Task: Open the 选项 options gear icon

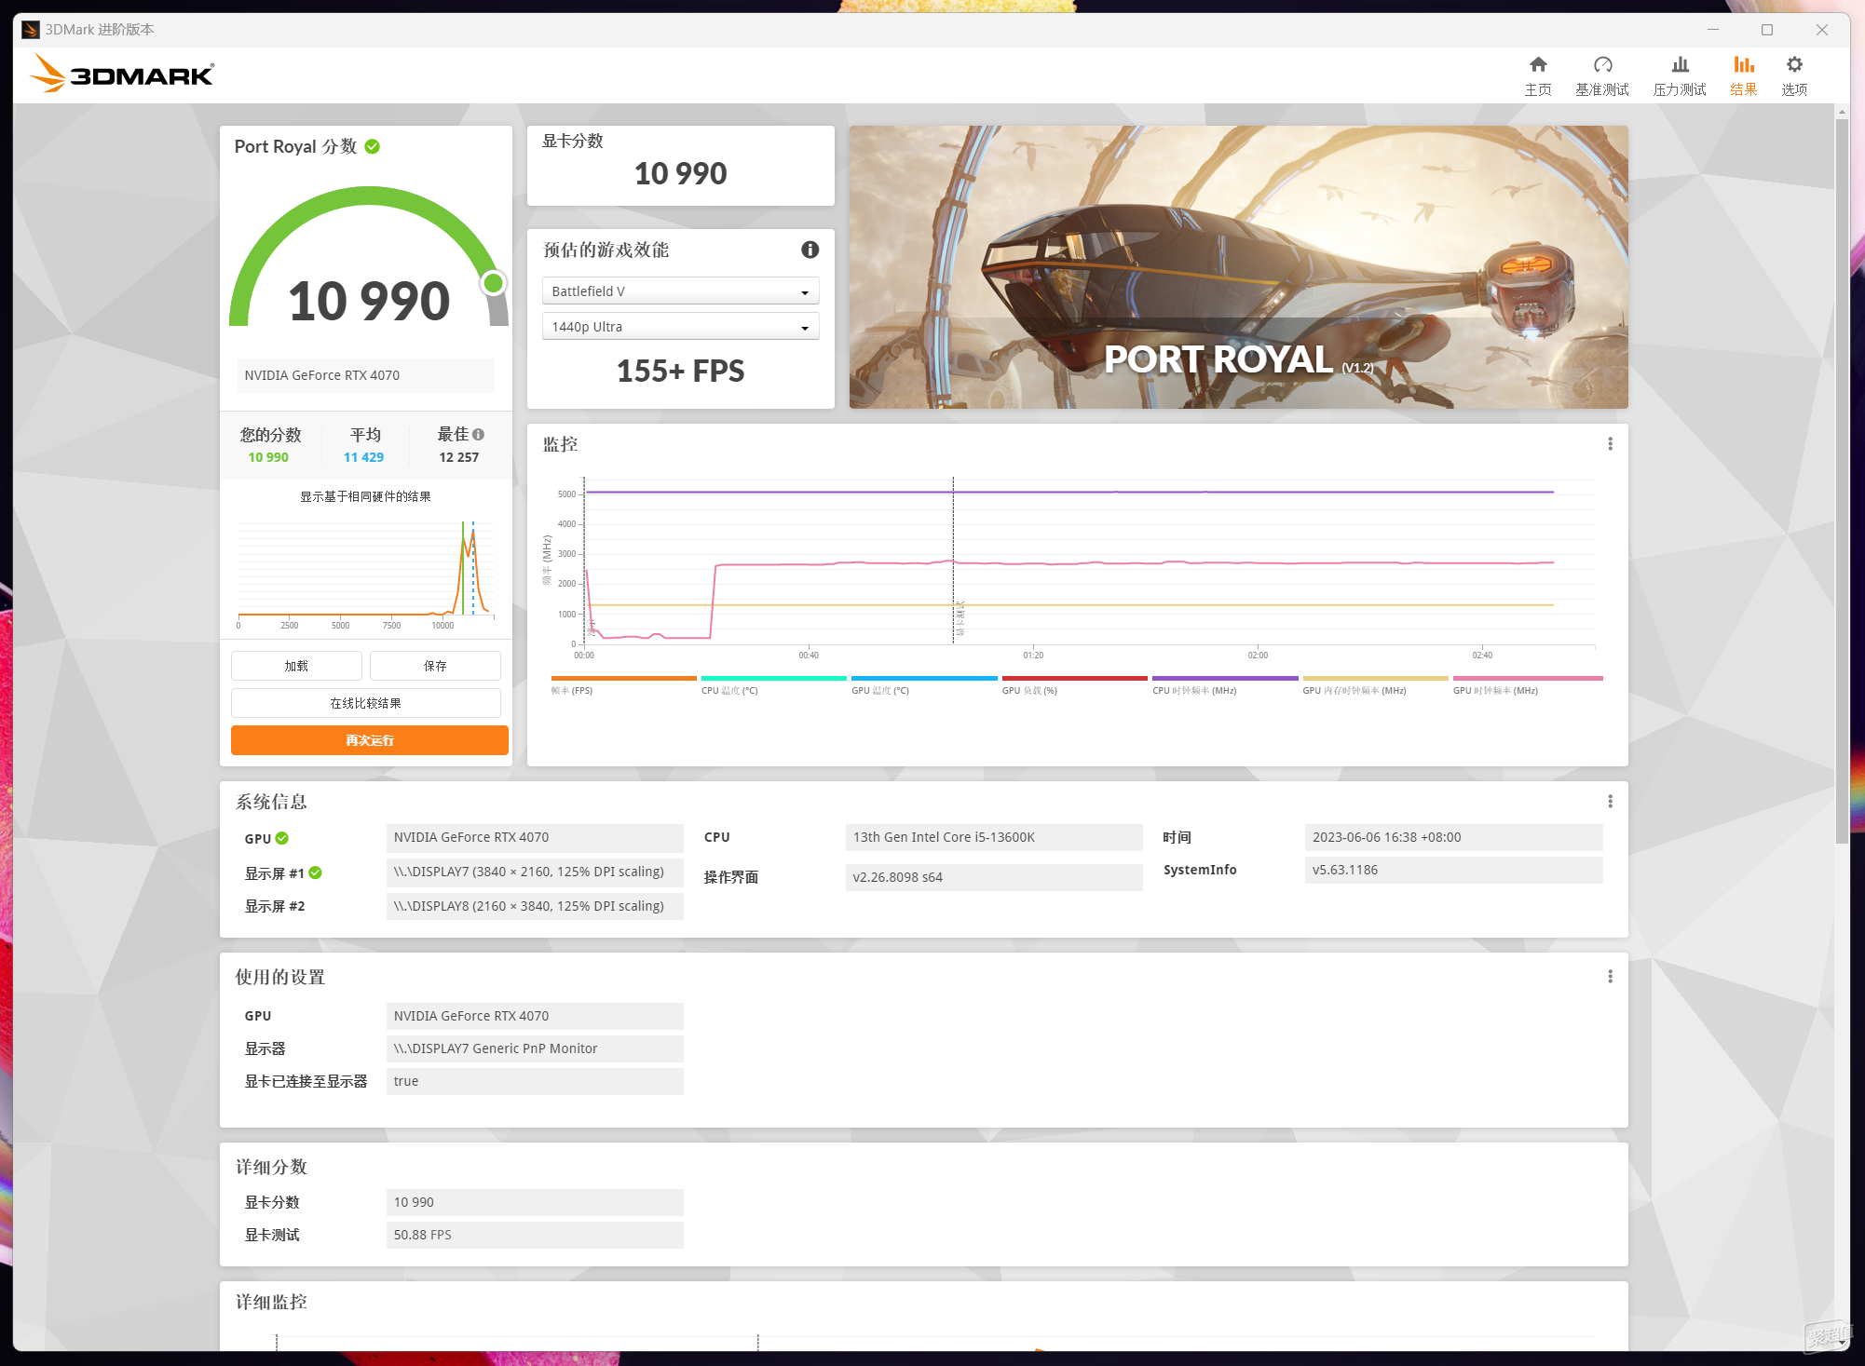Action: (x=1794, y=75)
